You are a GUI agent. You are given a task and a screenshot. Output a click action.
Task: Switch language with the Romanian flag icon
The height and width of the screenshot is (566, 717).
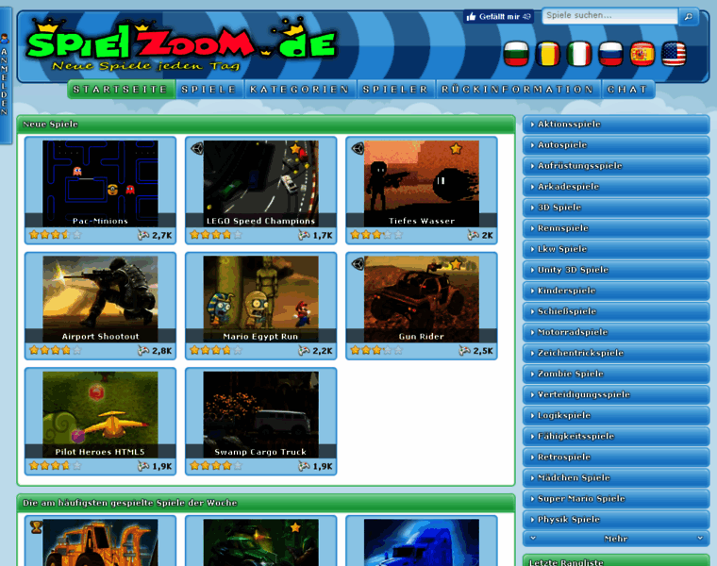pos(548,54)
